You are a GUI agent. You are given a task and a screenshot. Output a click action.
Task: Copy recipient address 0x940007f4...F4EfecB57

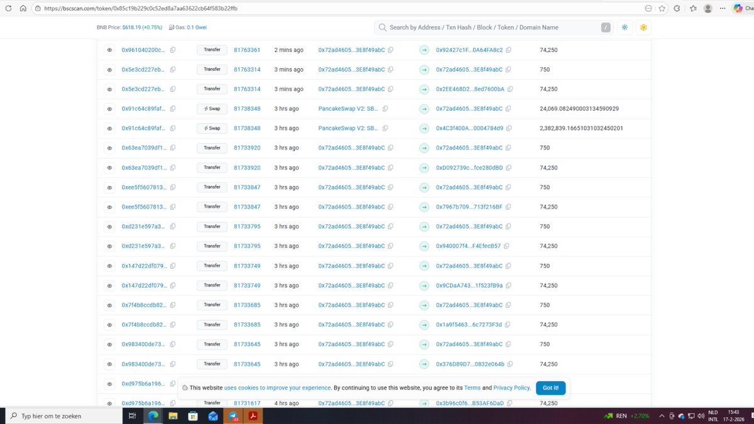coord(506,246)
